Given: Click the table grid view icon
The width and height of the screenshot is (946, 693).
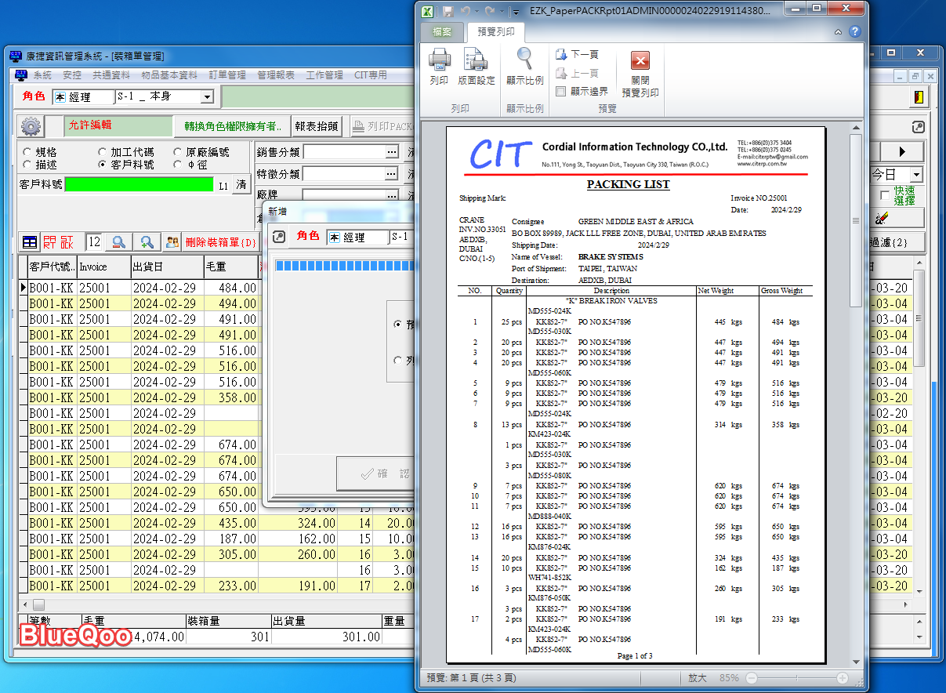Looking at the screenshot, I should coord(29,242).
